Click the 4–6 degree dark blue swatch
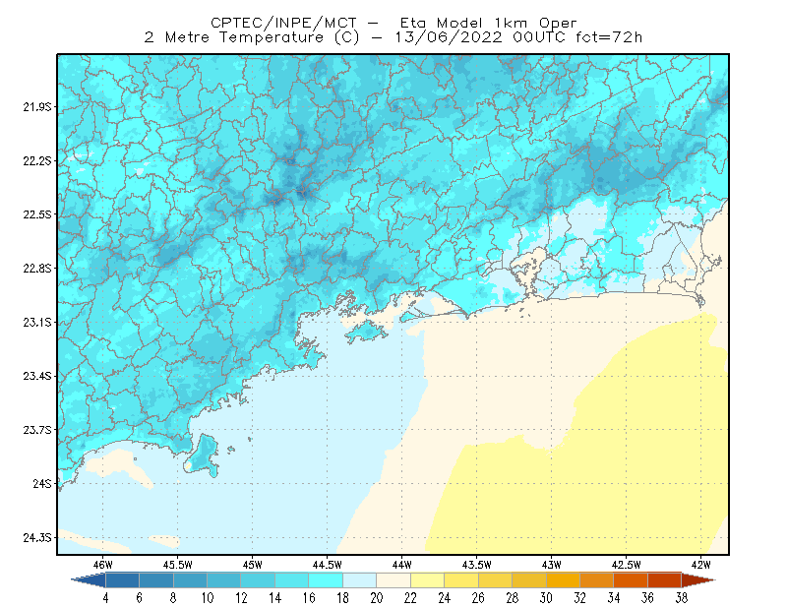Viewport: 787px width, 608px height. [122, 580]
